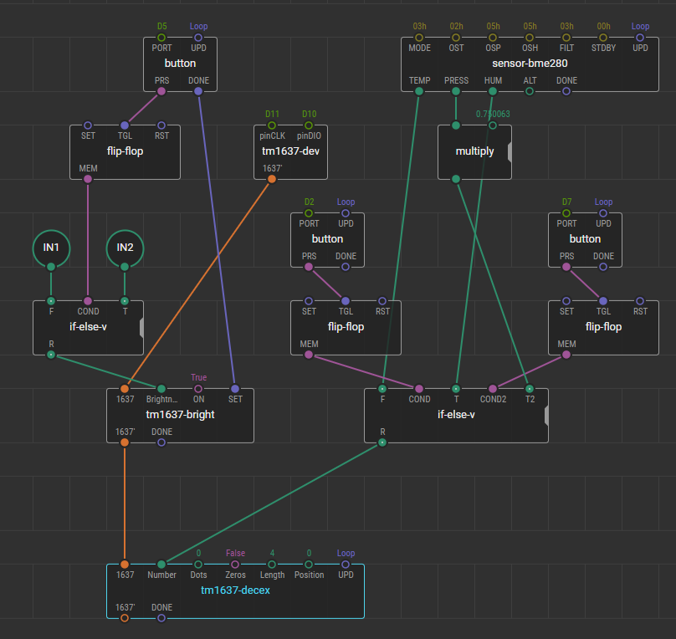Click the OSP input pin on sensor-bme280
Image resolution: width=676 pixels, height=639 pixels.
coord(493,38)
